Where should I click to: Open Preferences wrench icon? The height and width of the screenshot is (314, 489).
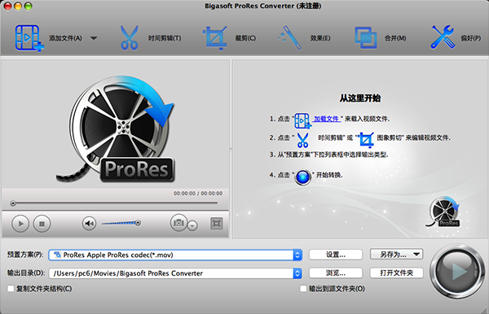(x=443, y=37)
